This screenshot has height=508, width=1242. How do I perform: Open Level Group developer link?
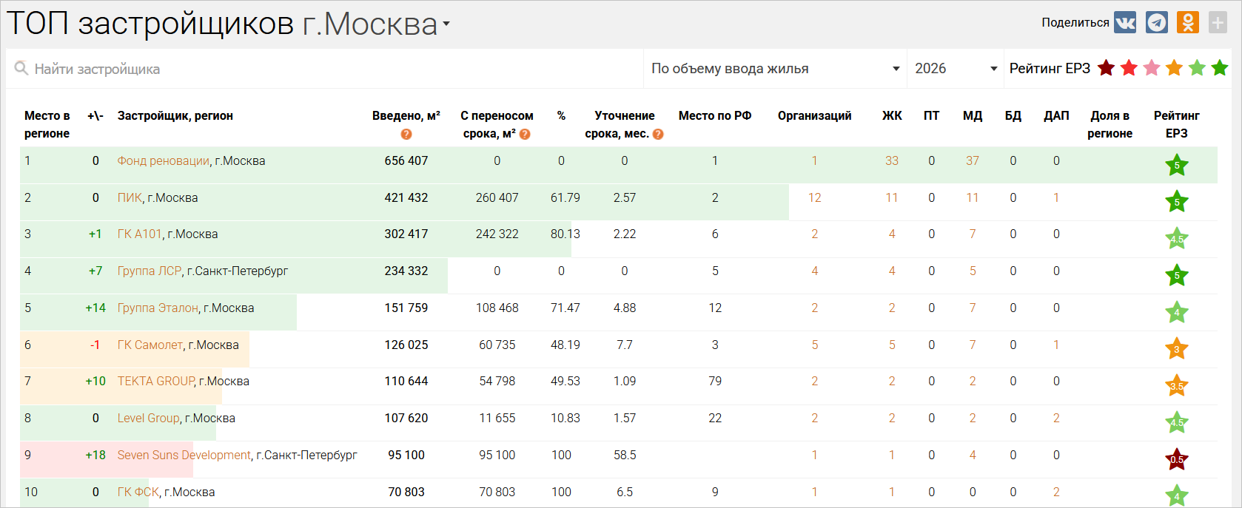(148, 418)
